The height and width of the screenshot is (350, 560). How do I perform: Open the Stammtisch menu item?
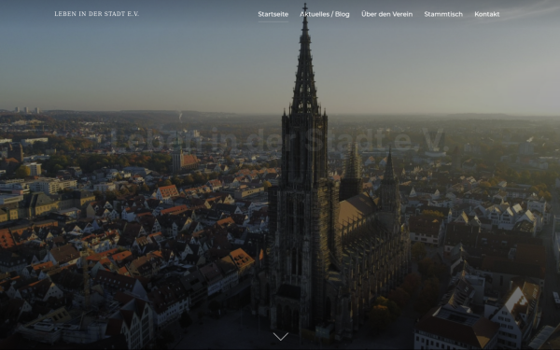(x=443, y=14)
